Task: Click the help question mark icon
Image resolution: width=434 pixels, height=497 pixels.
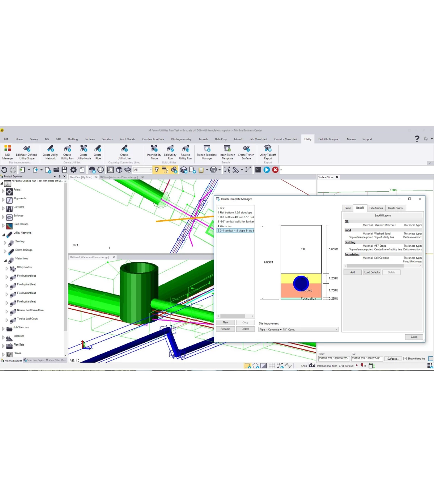Action: pyautogui.click(x=417, y=139)
